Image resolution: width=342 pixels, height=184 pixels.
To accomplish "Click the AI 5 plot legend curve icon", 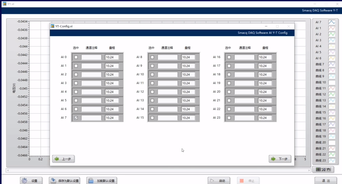I will (332, 52).
